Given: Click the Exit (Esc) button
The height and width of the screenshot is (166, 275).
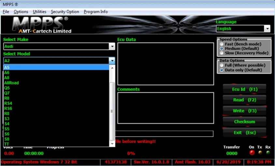Looking at the screenshot, I should [x=244, y=133].
